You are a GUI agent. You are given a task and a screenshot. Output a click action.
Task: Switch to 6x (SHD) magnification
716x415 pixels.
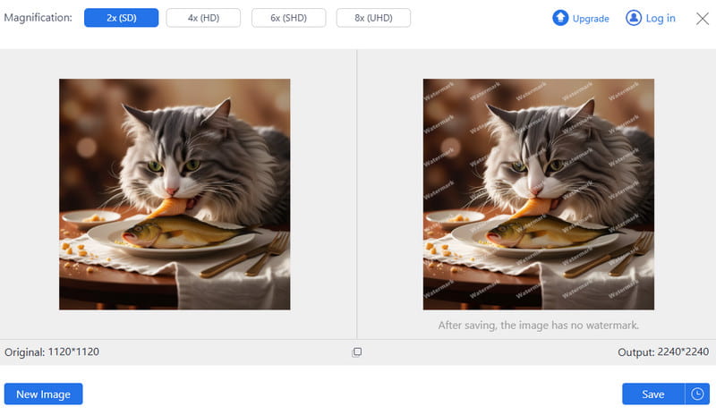click(x=288, y=18)
